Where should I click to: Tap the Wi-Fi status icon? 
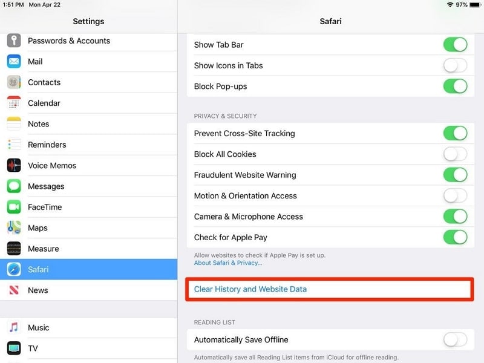pos(450,5)
